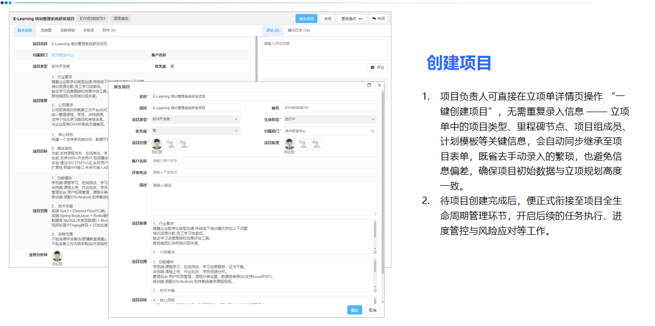The height and width of the screenshot is (326, 655).
Task: Add a member via the 项目助理 placeholder avatar
Action: pyautogui.click(x=304, y=144)
